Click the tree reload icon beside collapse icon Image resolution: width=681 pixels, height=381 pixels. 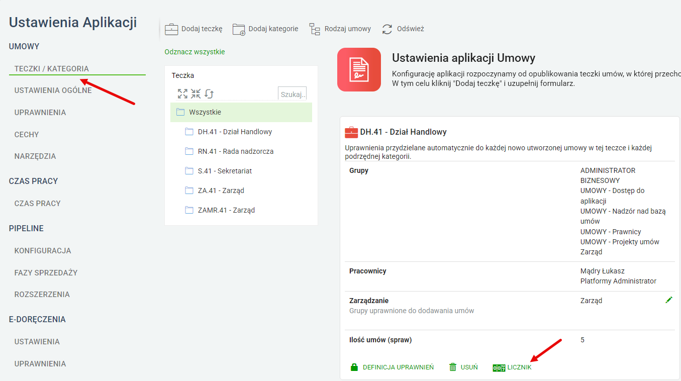point(209,93)
